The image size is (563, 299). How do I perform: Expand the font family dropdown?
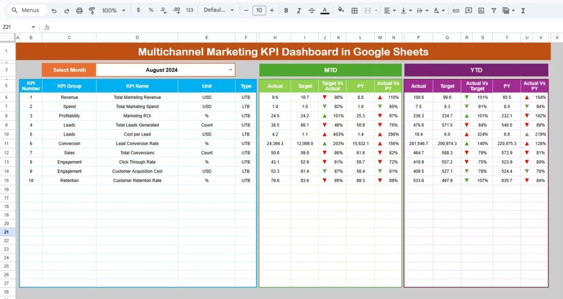click(219, 10)
